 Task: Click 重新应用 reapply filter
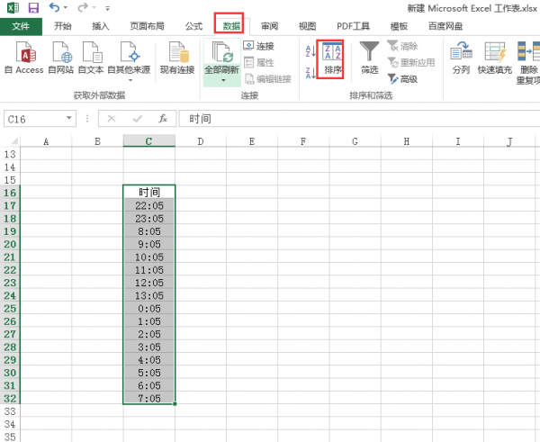[411, 63]
